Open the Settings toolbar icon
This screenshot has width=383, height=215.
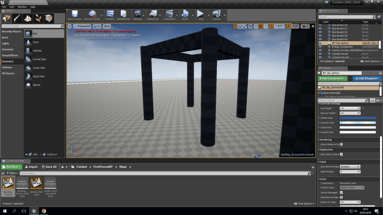pyautogui.click(x=137, y=15)
